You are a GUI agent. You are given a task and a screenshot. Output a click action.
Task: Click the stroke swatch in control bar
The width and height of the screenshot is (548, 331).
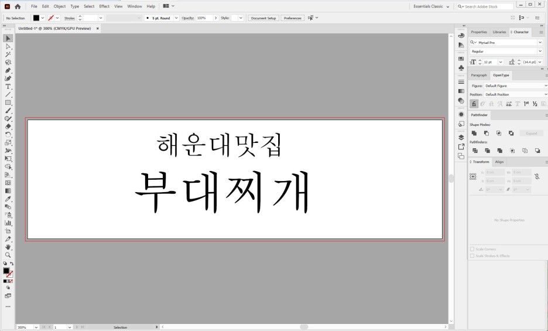click(x=51, y=18)
